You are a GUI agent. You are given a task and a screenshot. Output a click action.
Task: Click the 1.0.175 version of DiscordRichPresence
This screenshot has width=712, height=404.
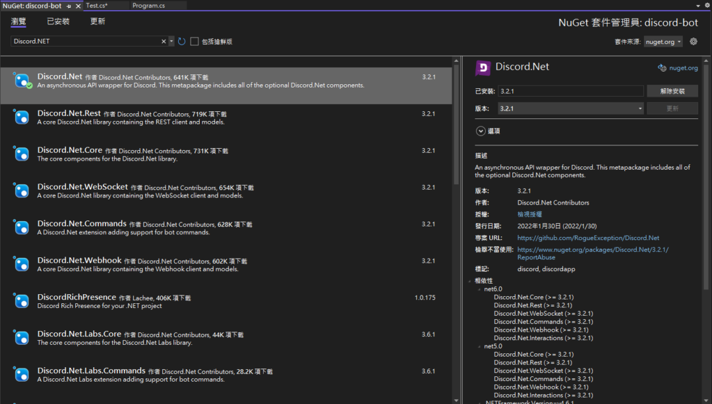[425, 298]
